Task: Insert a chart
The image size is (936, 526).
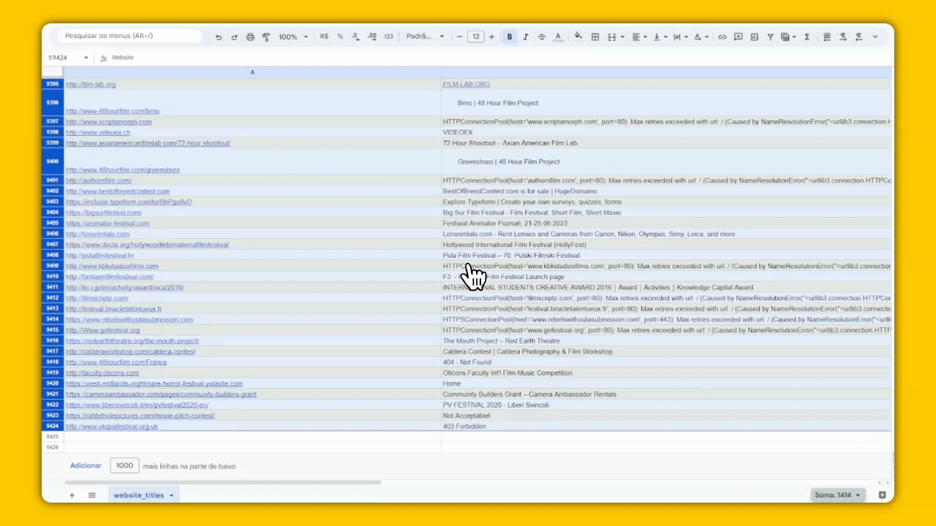Action: (754, 37)
